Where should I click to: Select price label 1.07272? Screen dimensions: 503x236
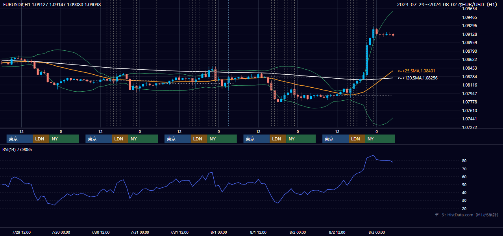tap(470, 127)
